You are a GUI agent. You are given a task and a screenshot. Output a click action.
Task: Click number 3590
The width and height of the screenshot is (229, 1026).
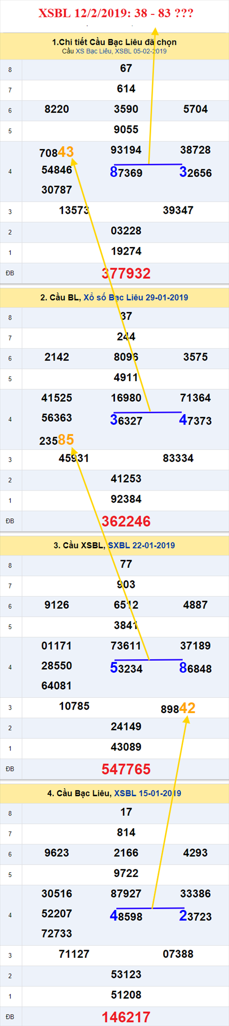coord(126,109)
